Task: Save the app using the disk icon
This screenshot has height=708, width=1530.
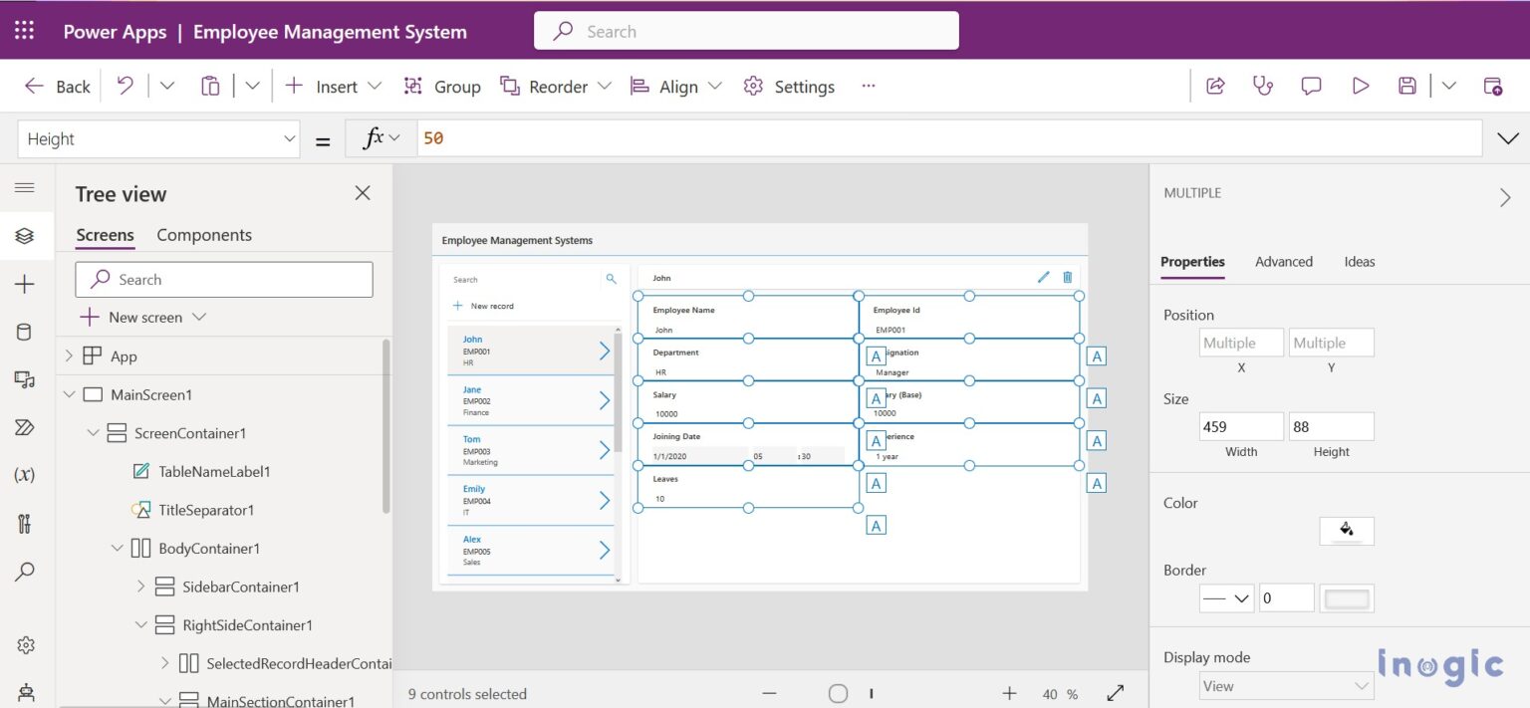Action: tap(1407, 86)
